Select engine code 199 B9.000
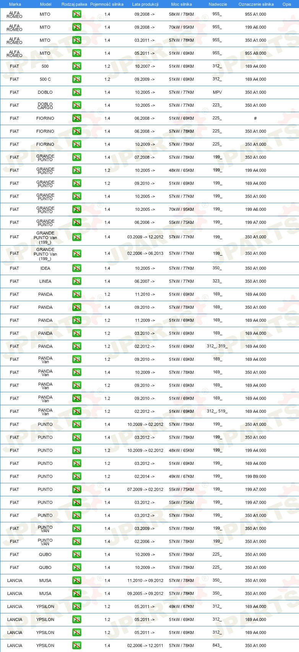This screenshot has height=652, width=299. click(255, 476)
